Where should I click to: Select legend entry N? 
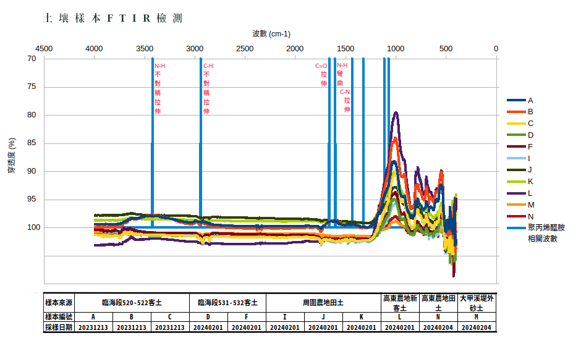pyautogui.click(x=520, y=217)
